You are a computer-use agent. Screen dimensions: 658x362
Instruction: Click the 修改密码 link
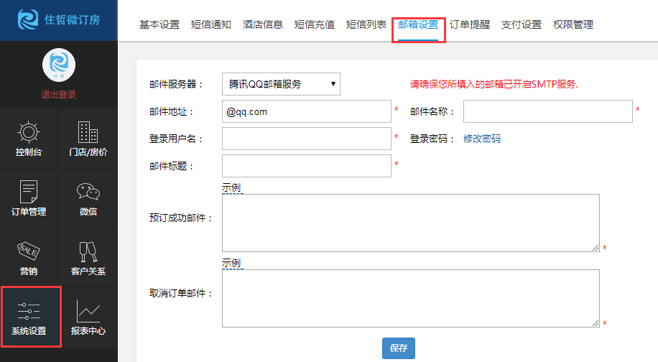[482, 139]
